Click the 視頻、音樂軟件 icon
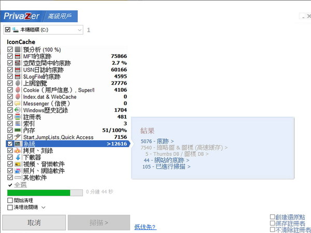Image resolution: width=311 pixels, height=233 pixels. (18, 164)
